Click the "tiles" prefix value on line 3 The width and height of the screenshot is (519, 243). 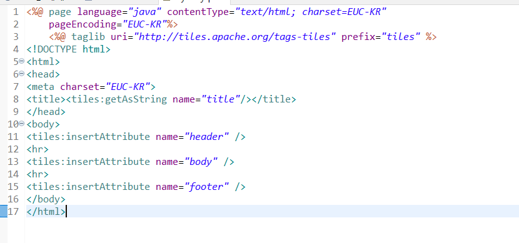tap(401, 37)
